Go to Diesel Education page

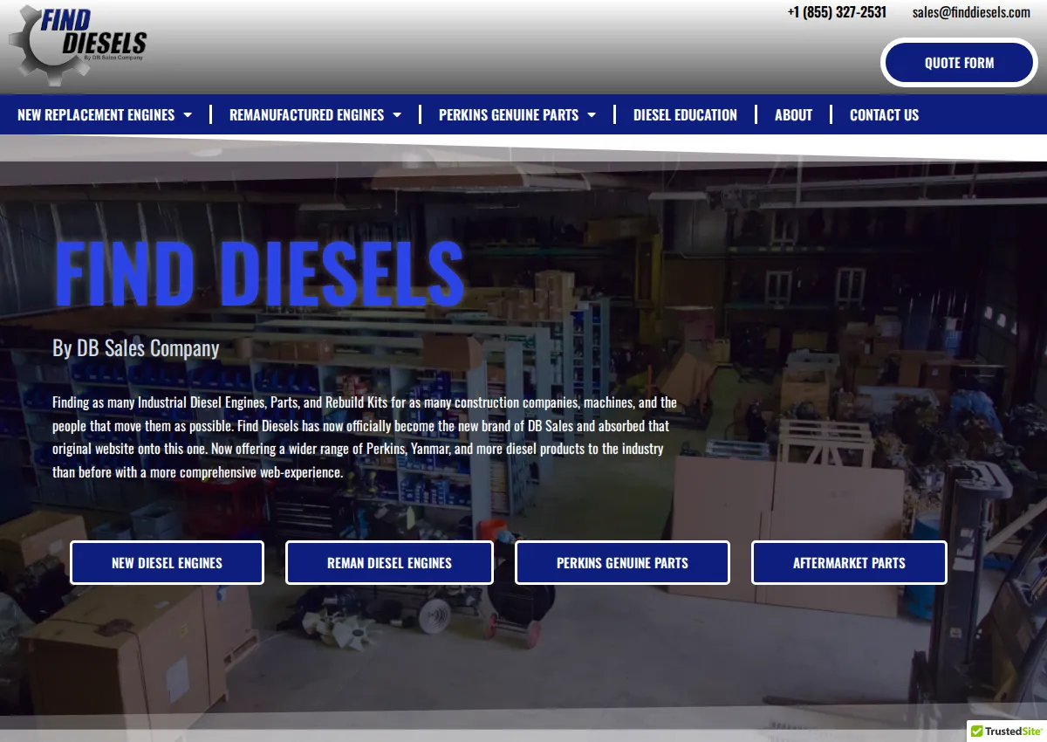[x=685, y=115]
